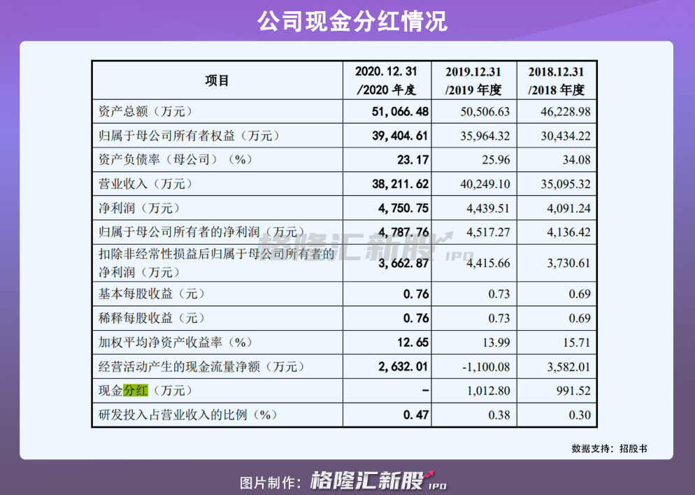The image size is (695, 495).
Task: Click the value 23.17
Action: 413,159
